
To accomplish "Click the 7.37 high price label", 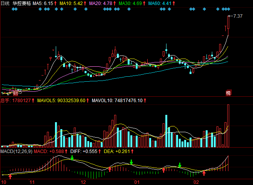I will point(238,16).
